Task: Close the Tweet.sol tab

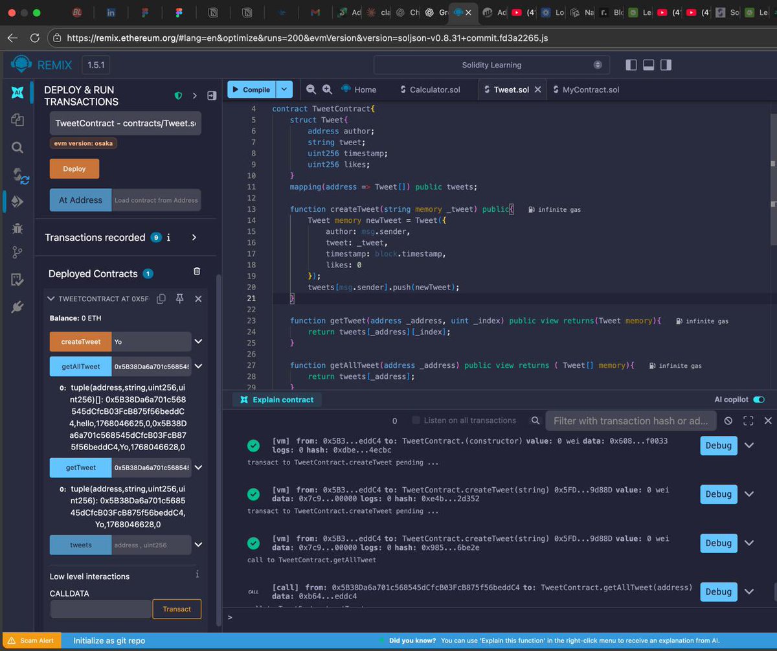Action: click(x=537, y=89)
